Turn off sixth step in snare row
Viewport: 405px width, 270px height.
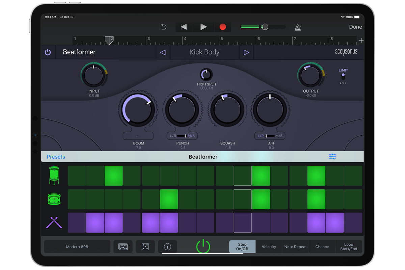point(169,199)
